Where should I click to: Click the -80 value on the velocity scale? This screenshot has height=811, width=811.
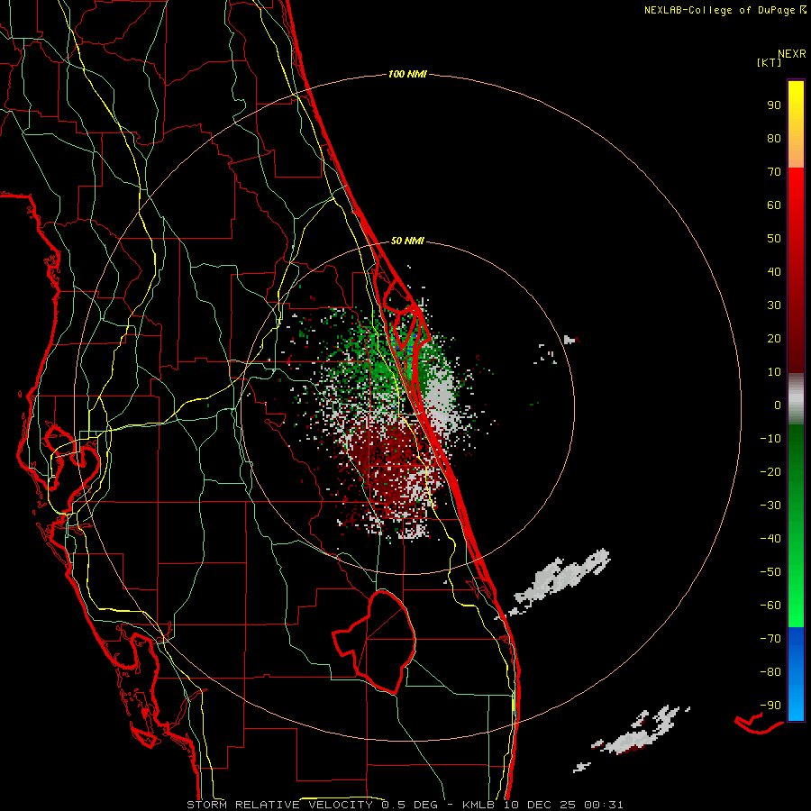pyautogui.click(x=770, y=672)
